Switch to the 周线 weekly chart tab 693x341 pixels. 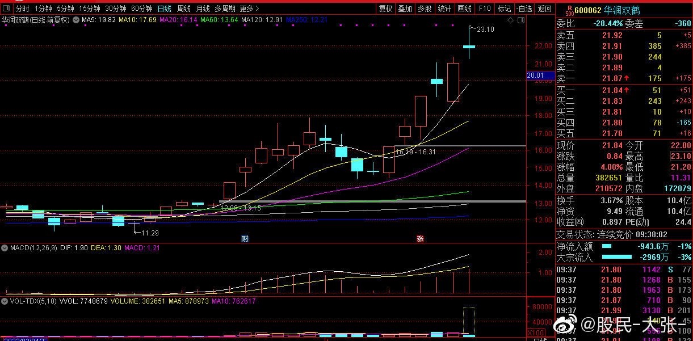[x=183, y=9]
